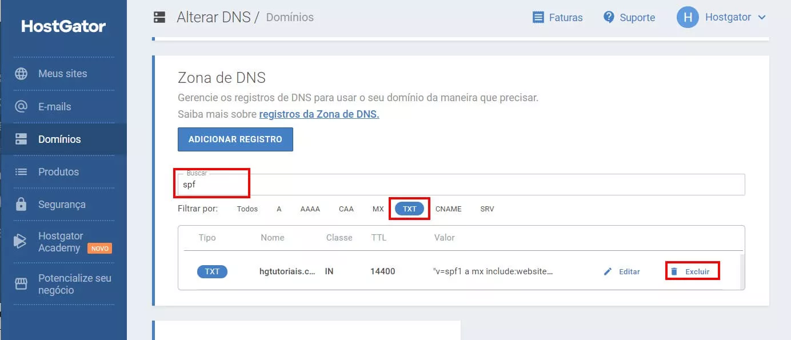The width and height of the screenshot is (791, 340).
Task: Click the padlock icon beside Segurança
Action: coord(21,204)
